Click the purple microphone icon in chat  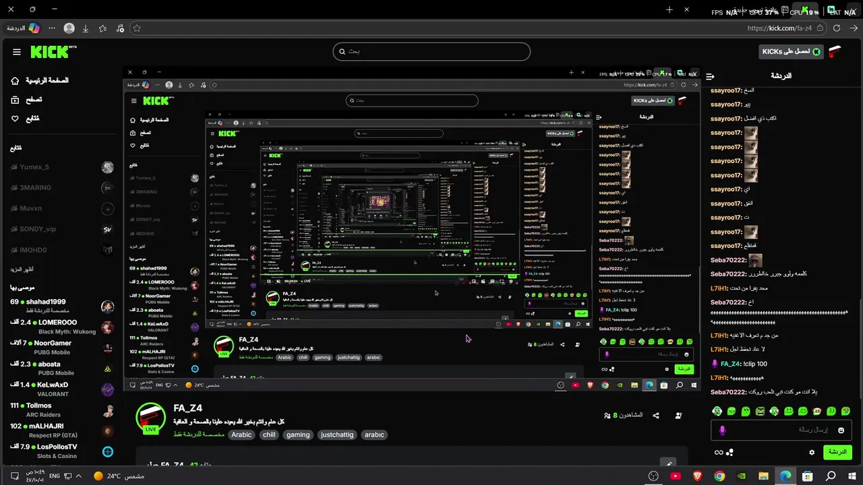[722, 430]
